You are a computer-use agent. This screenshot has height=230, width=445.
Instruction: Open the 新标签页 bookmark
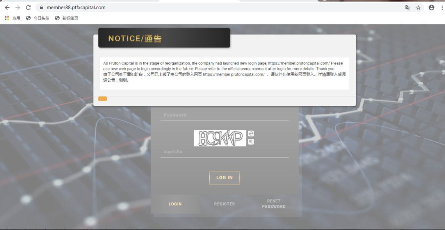[67, 18]
